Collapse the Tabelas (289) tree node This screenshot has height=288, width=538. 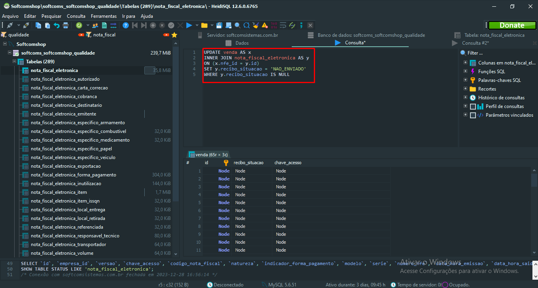pyautogui.click(x=14, y=62)
